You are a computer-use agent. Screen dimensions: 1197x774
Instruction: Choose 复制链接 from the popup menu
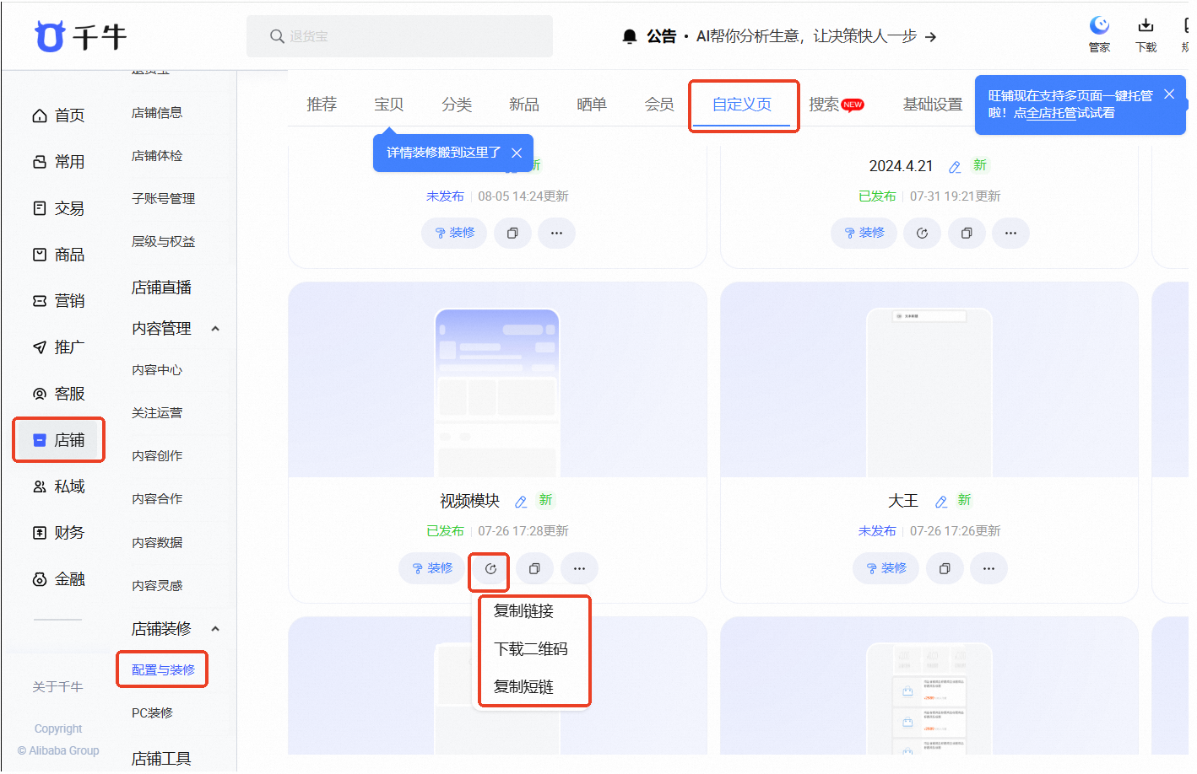(x=524, y=611)
